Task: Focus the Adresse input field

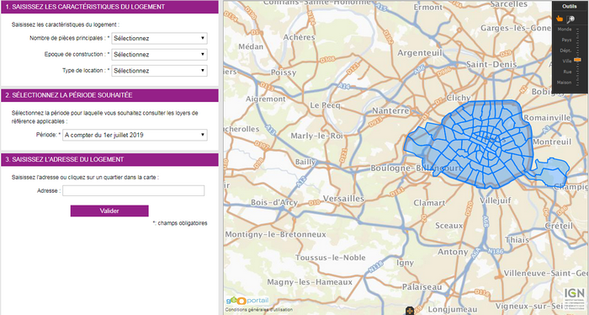Action: 133,190
